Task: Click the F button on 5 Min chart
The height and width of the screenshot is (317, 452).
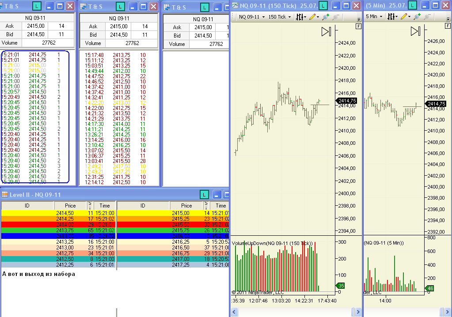Action: (x=448, y=26)
